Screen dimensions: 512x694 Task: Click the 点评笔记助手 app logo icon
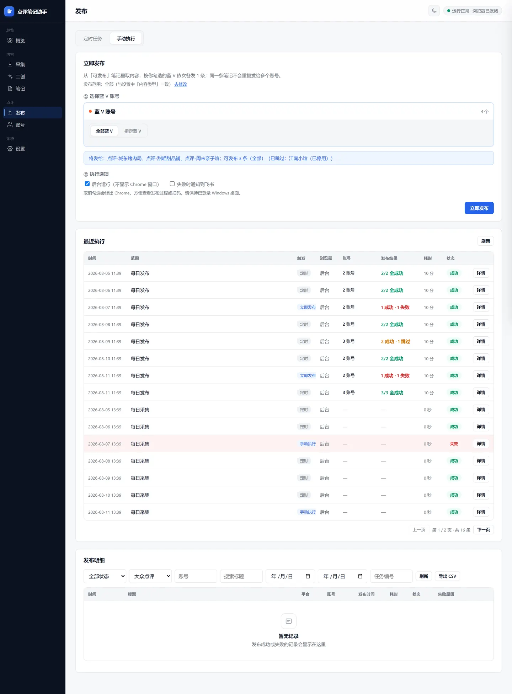(x=9, y=11)
